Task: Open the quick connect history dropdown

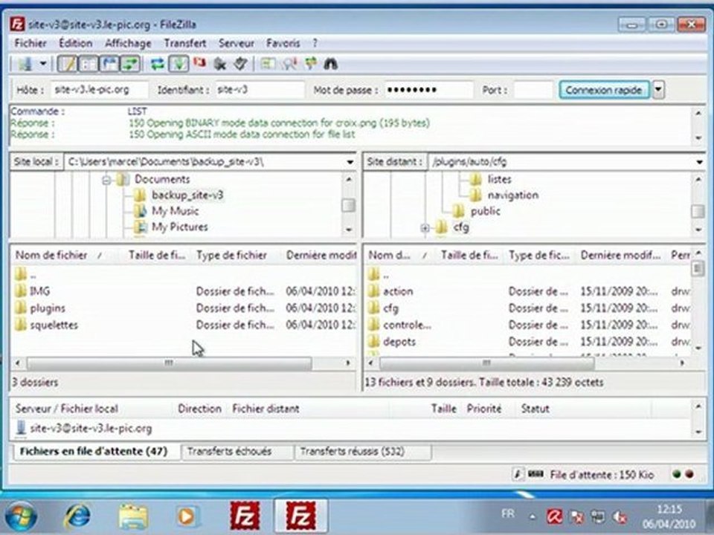Action: [x=658, y=90]
